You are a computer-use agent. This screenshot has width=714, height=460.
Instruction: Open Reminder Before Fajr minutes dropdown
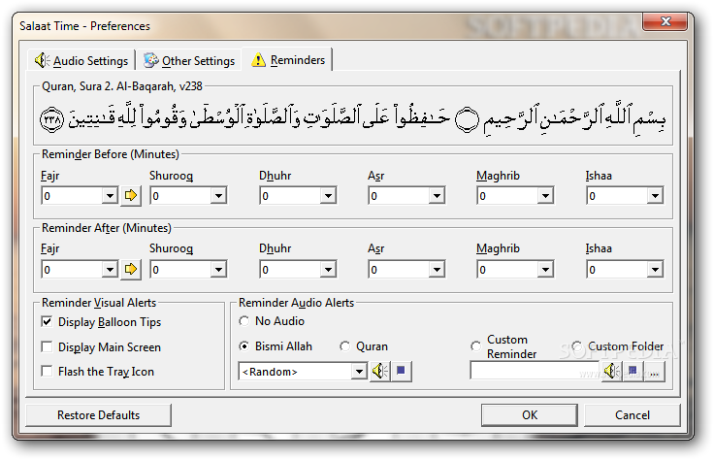point(110,196)
